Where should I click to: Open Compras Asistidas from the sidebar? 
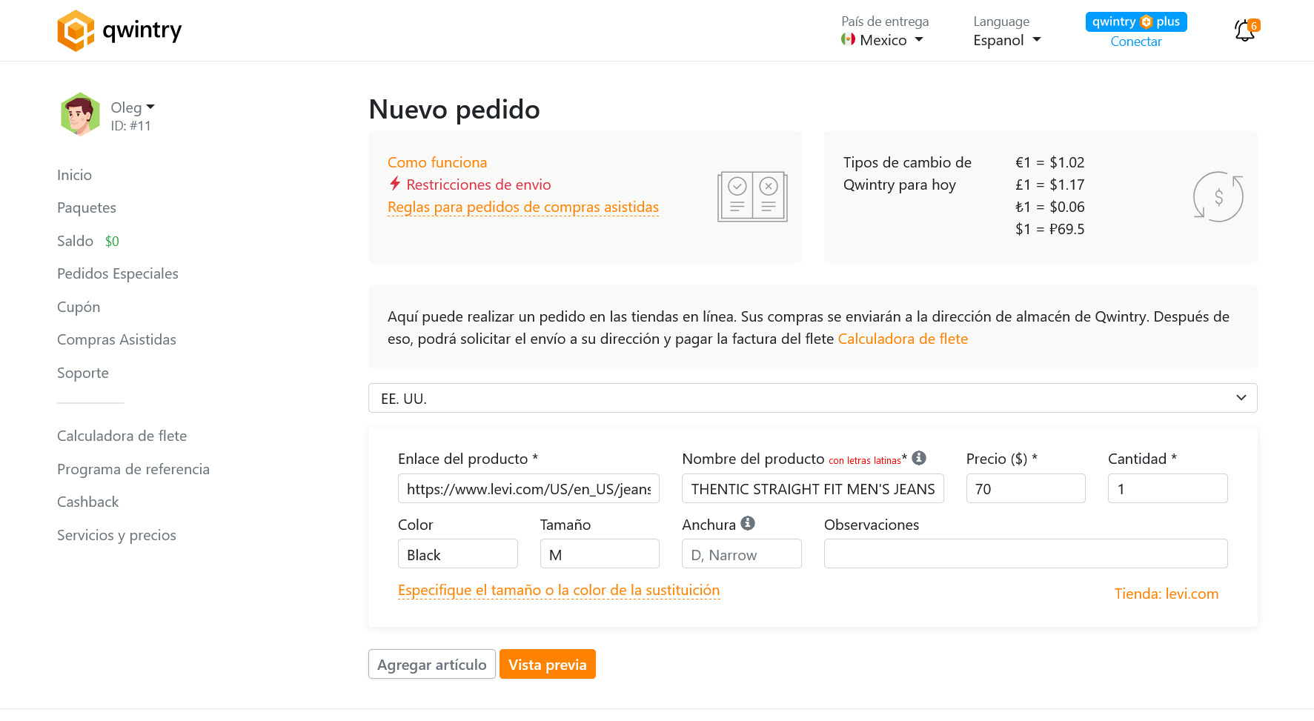coord(116,339)
